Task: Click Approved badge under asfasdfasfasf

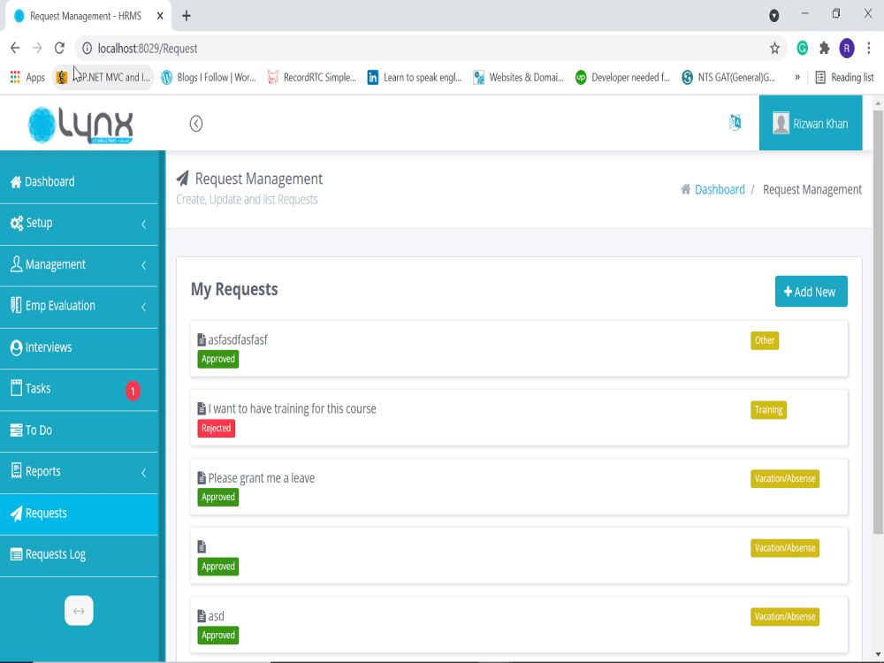Action: (x=217, y=359)
